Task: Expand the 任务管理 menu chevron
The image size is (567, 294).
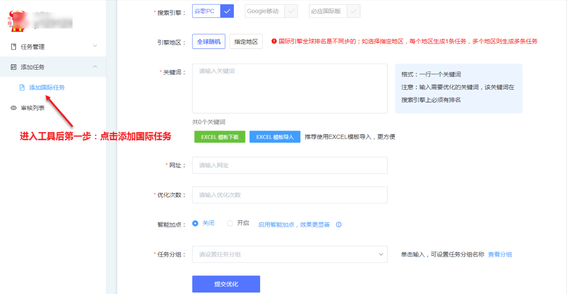Action: 95,46
